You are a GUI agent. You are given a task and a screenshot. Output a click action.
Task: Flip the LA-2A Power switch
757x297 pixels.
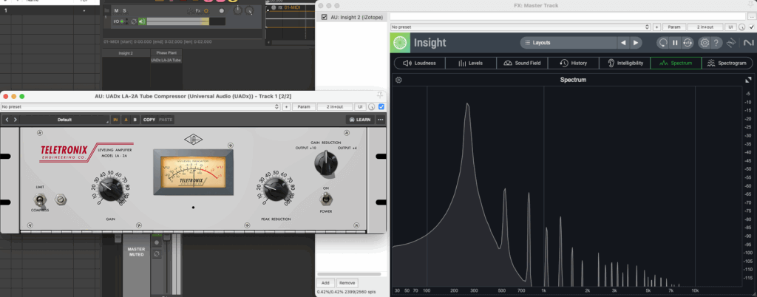click(x=325, y=198)
